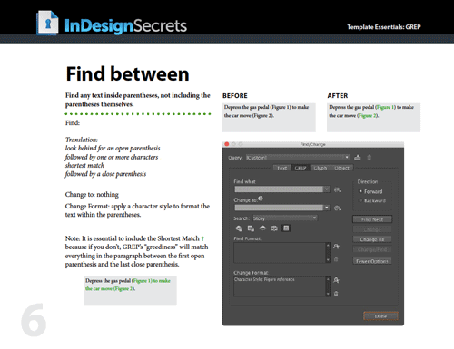
Task: Toggle the highlighted Include Footnotes icon
Action: [x=286, y=228]
